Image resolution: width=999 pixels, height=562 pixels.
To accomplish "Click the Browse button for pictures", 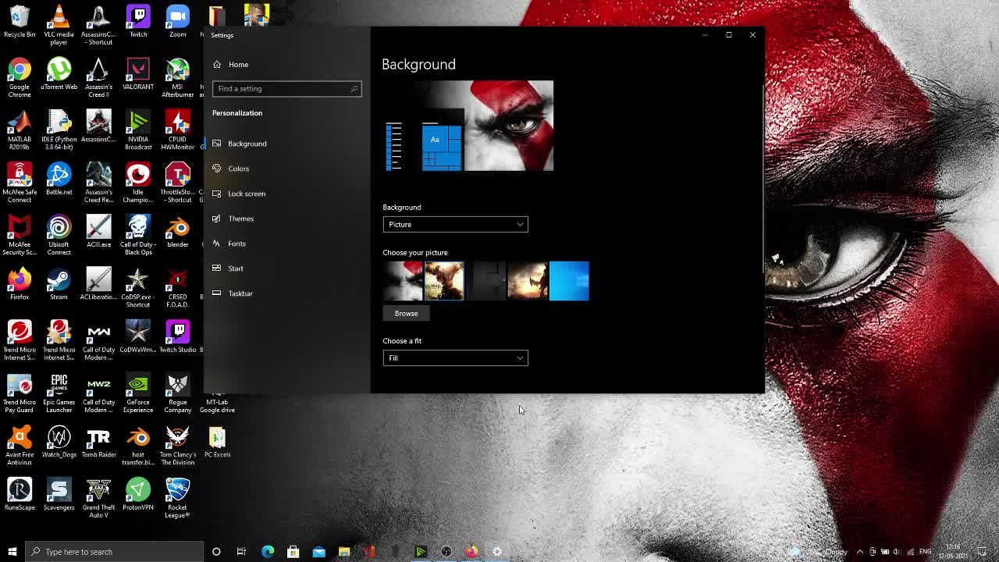I will pyautogui.click(x=406, y=313).
